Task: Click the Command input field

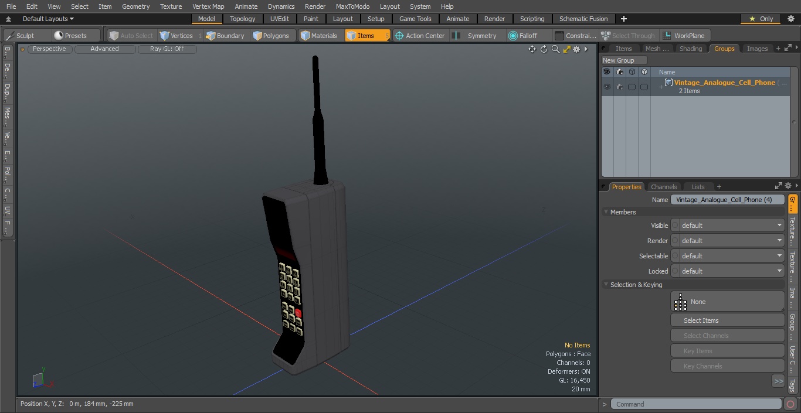Action: [x=696, y=404]
